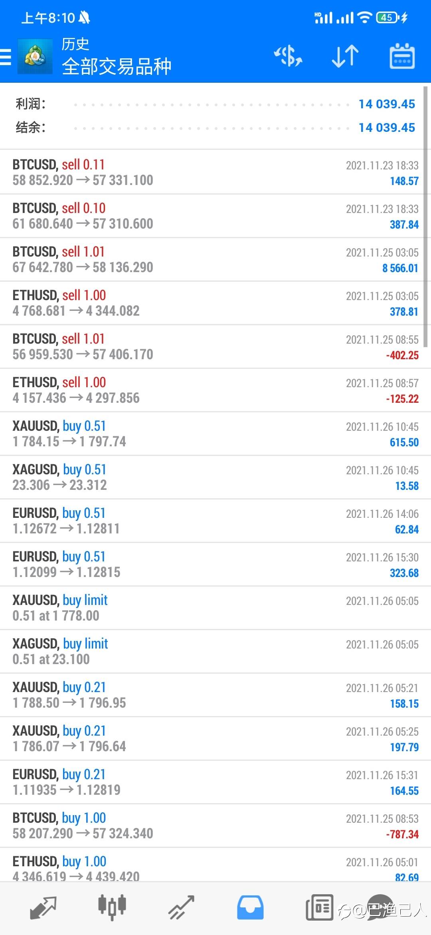Open the XAUUSD buy 0.51 trade
431x935 pixels.
click(215, 434)
